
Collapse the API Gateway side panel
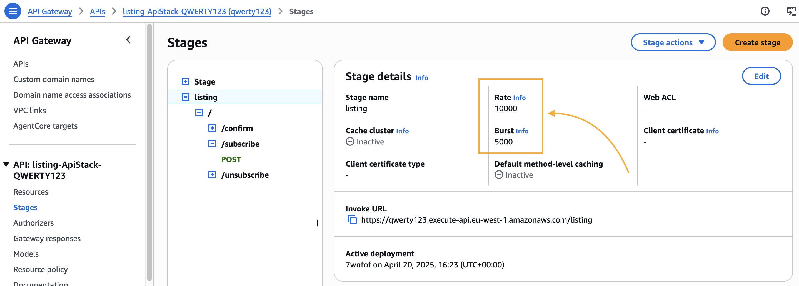[x=128, y=40]
